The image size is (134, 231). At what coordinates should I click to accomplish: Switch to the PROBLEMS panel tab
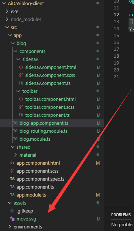pos(121,215)
